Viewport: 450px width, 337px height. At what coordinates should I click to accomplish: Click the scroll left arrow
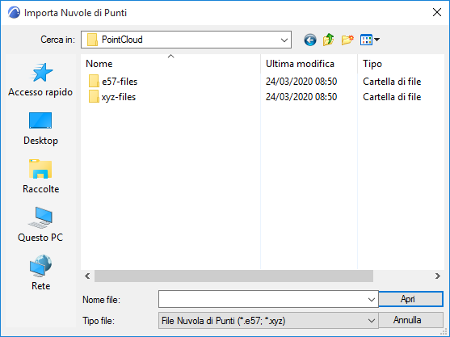[x=87, y=276]
